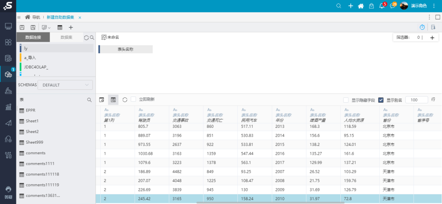Check the 显示隐藏字段 checkbox
442x204 pixels.
click(x=346, y=100)
